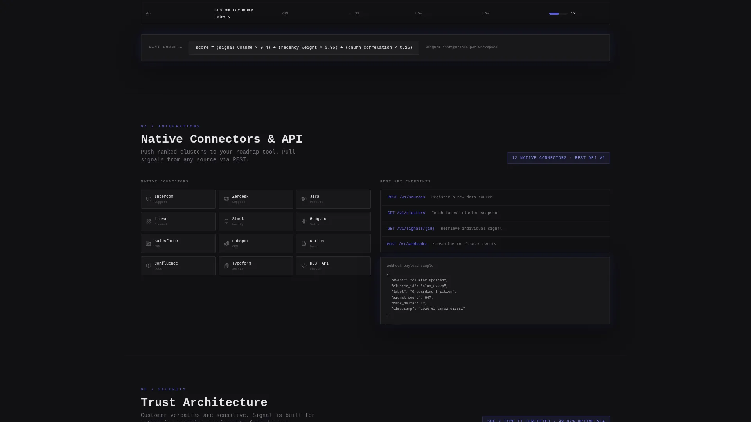Select the POST /v1/webhooks endpoint
Screen dimensions: 751x422
click(495, 244)
